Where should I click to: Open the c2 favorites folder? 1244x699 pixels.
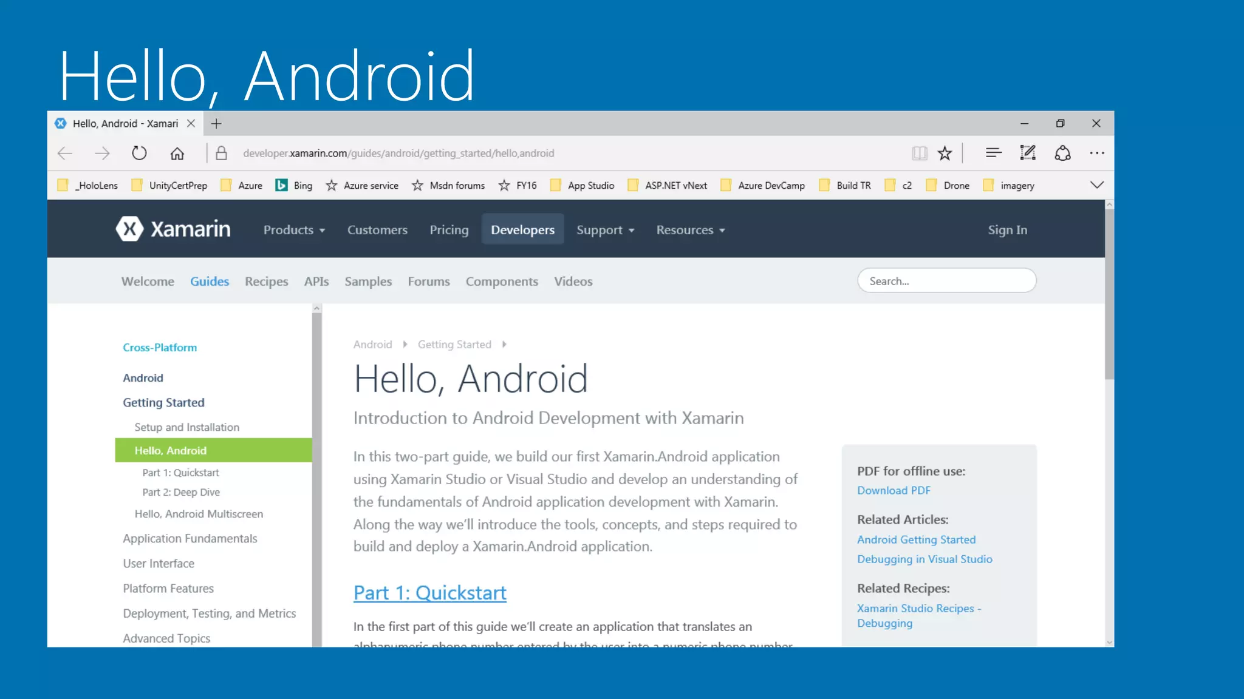tap(898, 186)
